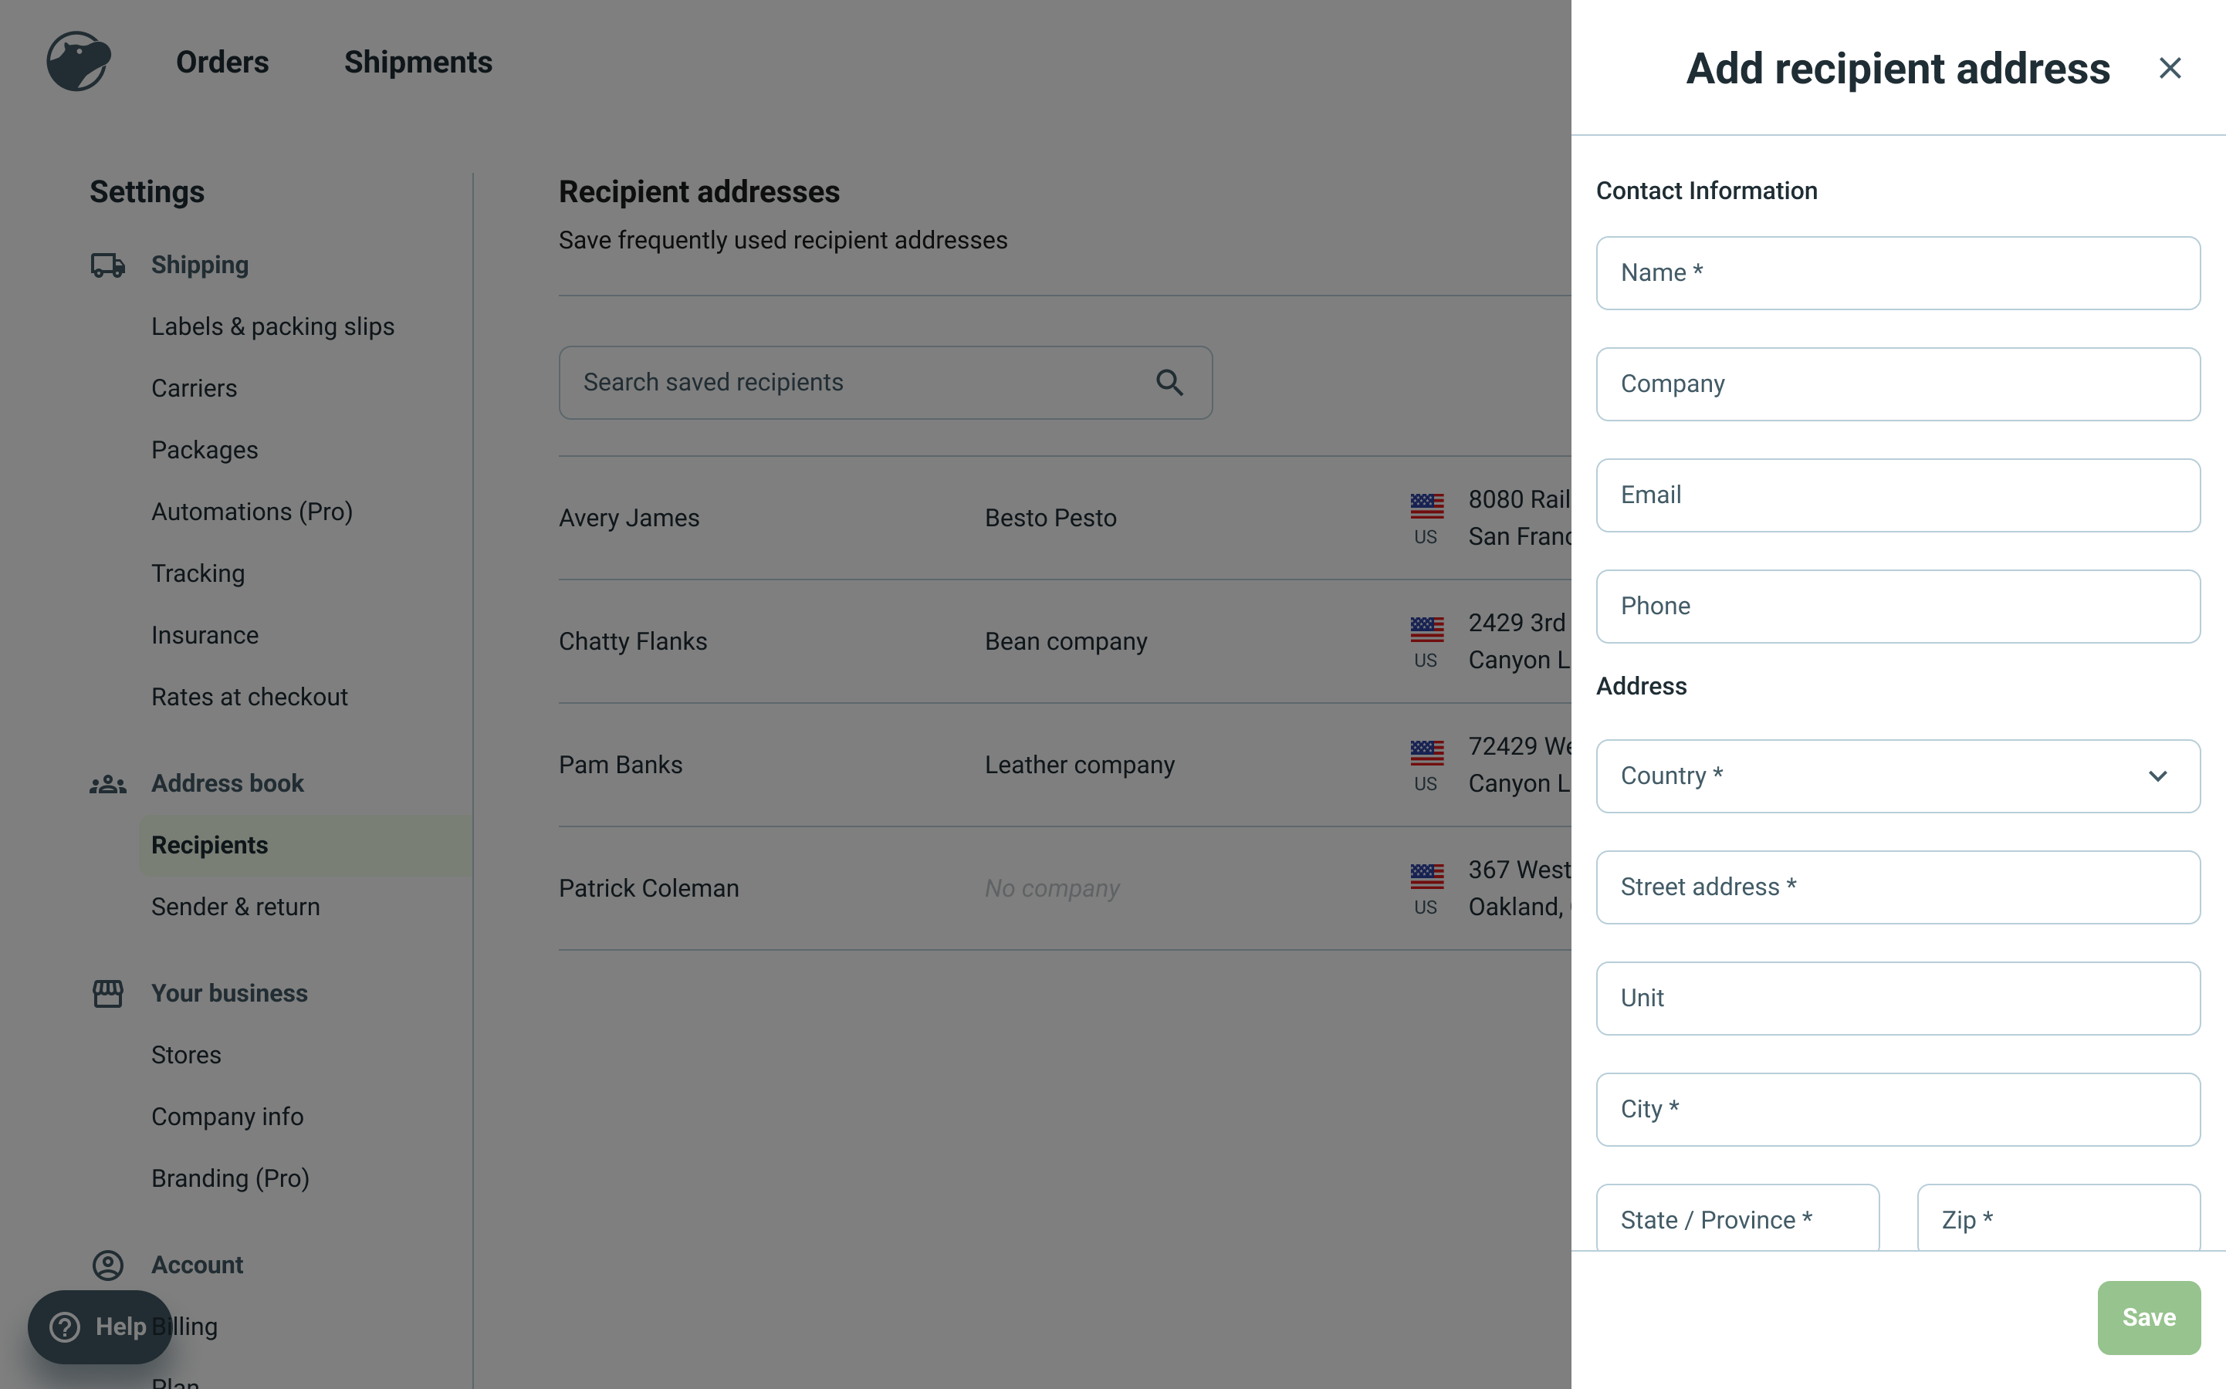This screenshot has width=2226, height=1389.
Task: Open the Insurance settings
Action: [204, 635]
